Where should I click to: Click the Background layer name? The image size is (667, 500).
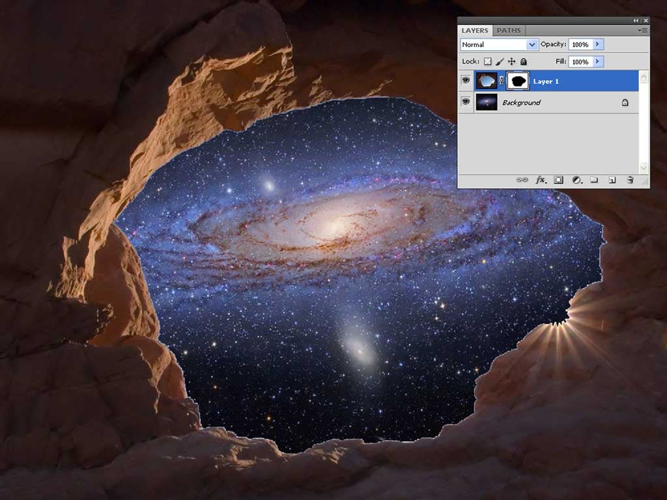point(522,102)
